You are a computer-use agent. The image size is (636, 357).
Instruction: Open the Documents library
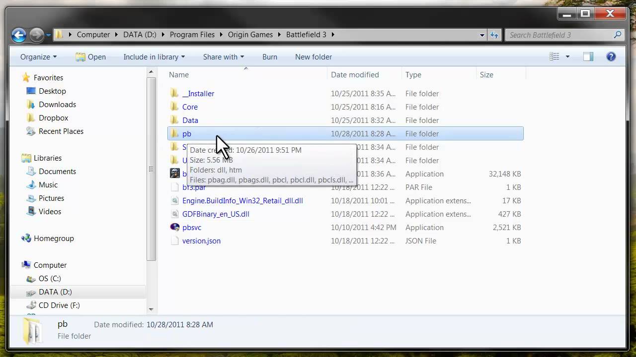[x=57, y=172]
